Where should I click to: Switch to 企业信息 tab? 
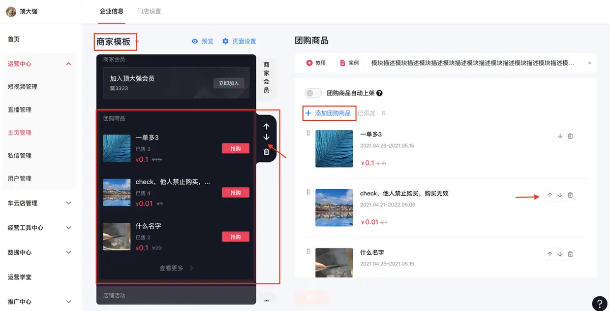[112, 11]
